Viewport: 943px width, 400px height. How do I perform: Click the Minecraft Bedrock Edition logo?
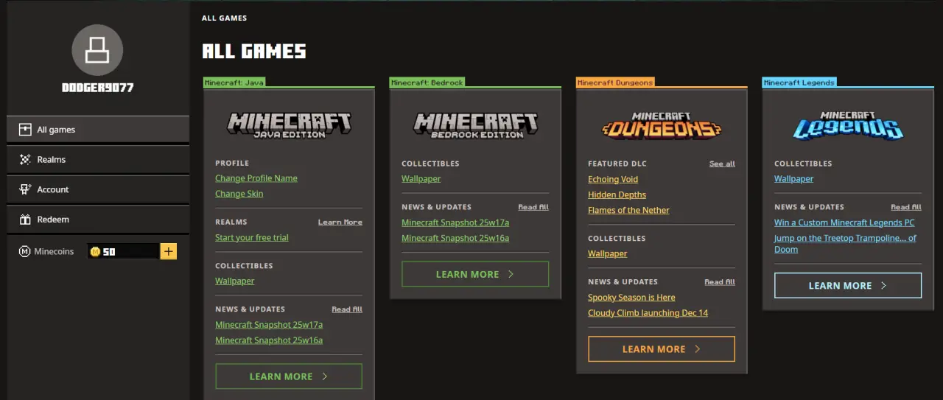click(475, 124)
